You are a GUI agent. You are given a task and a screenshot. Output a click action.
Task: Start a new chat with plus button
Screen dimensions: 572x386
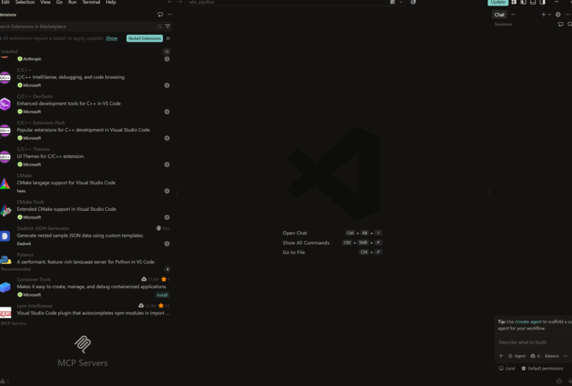(543, 14)
